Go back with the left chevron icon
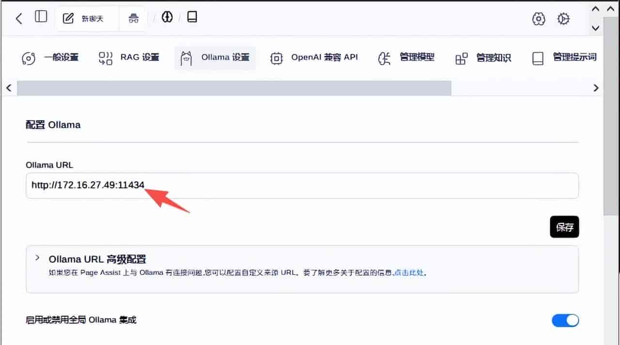620x345 pixels. coord(19,19)
